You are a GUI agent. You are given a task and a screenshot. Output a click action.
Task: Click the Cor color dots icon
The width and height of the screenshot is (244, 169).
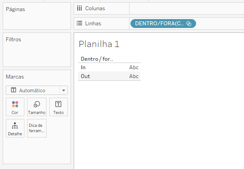coord(15,104)
